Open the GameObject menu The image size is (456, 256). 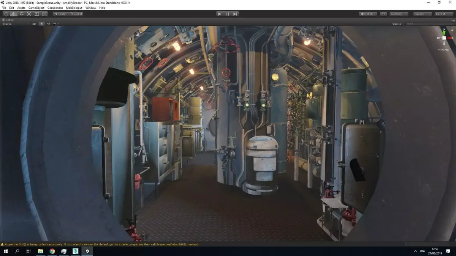pos(36,8)
